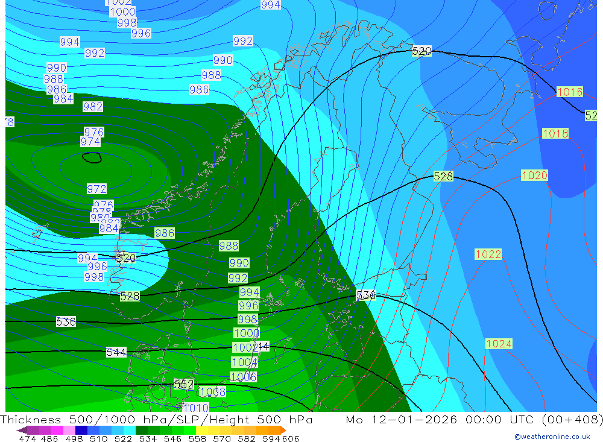Click the isobar label 982
Viewport: 603px width, 442px height.
pos(93,107)
